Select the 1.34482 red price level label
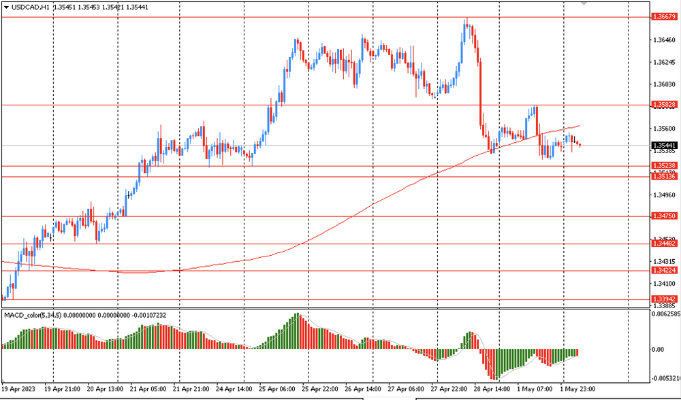The image size is (681, 400). pyautogui.click(x=664, y=244)
